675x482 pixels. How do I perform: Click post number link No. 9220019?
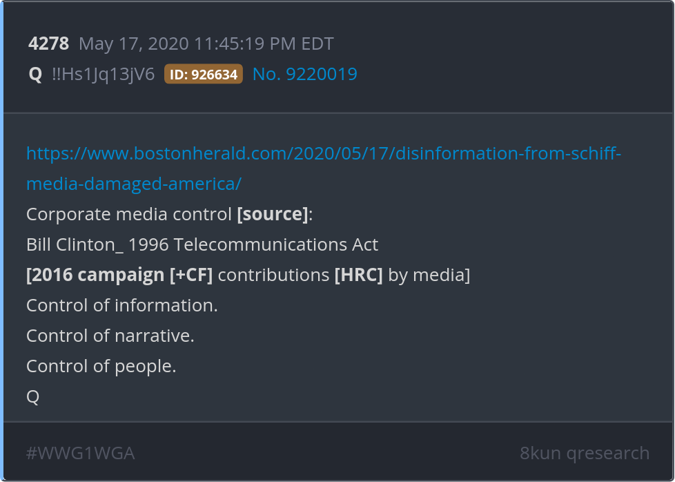[x=304, y=74]
